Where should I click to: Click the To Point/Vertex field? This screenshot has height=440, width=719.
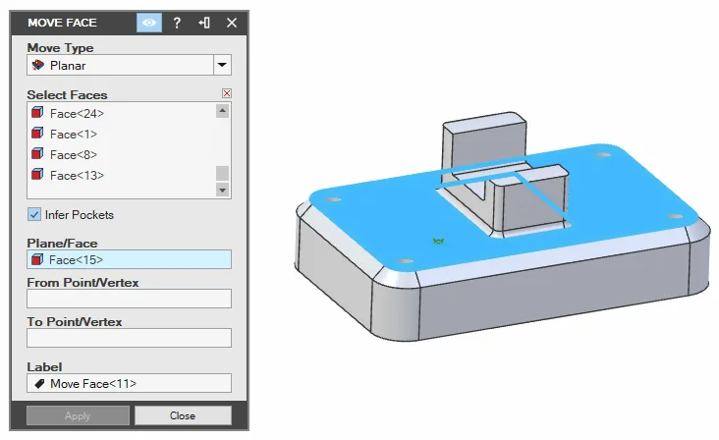tap(130, 338)
